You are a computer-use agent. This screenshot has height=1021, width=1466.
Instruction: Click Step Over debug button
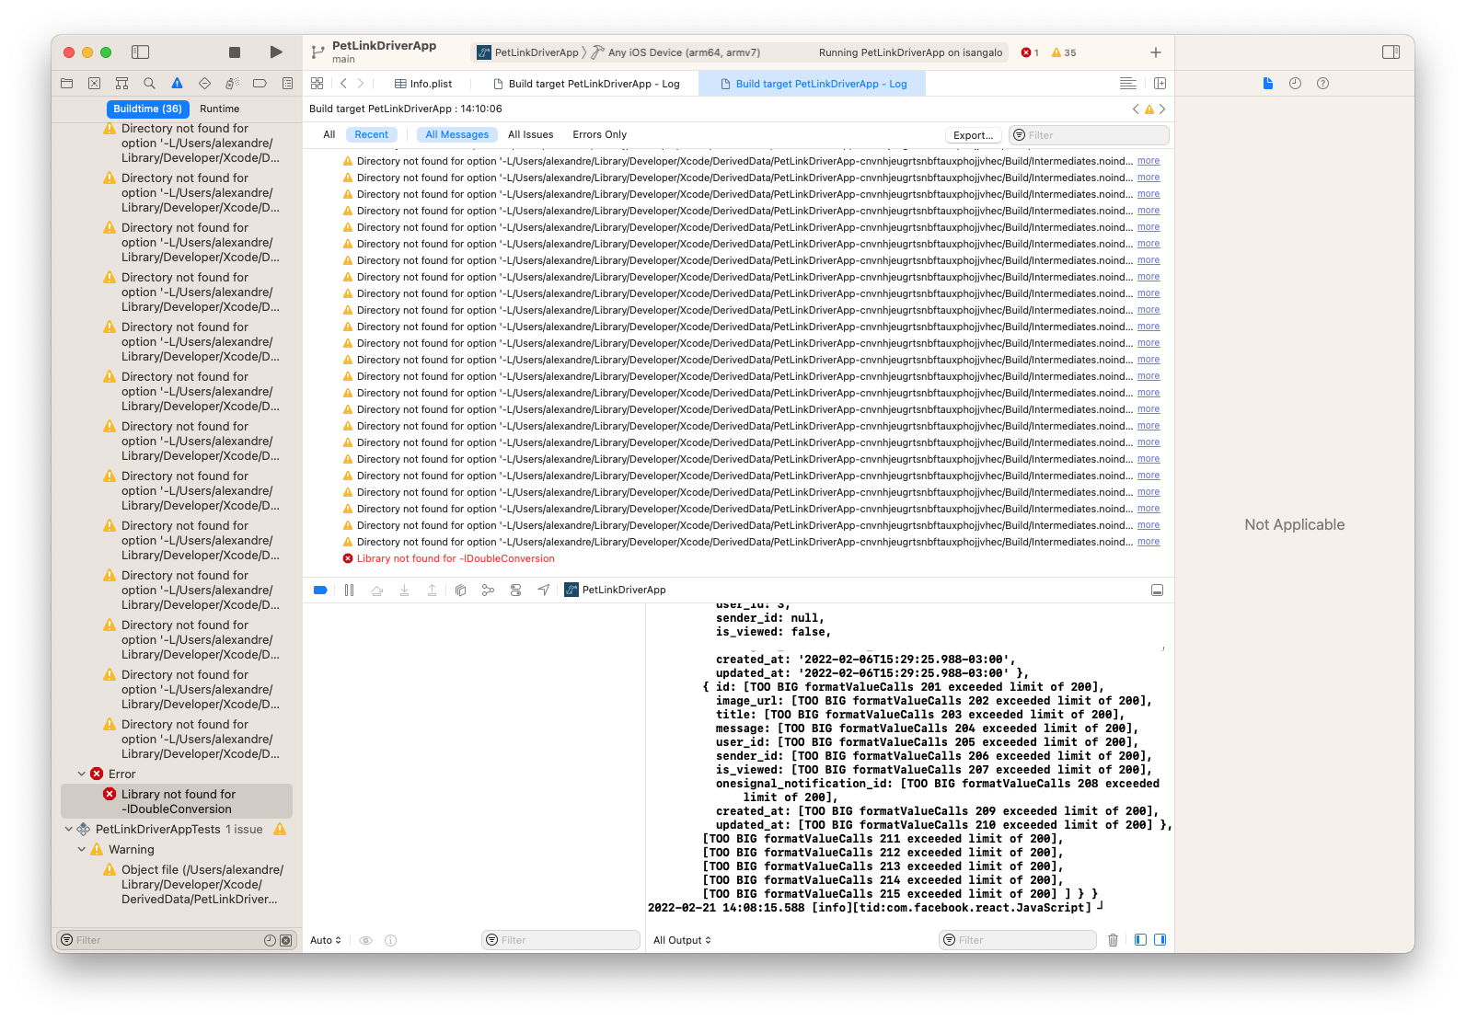pos(376,590)
